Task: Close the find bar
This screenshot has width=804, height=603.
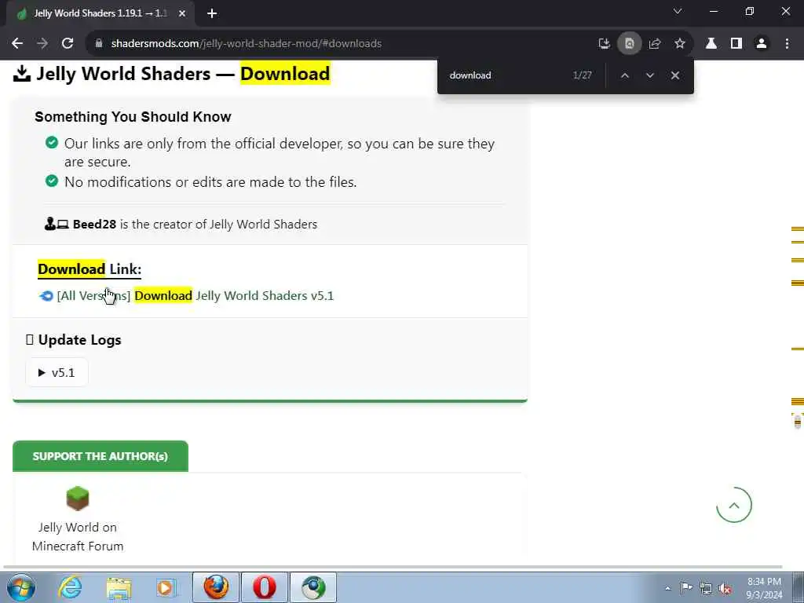Action: pyautogui.click(x=675, y=75)
